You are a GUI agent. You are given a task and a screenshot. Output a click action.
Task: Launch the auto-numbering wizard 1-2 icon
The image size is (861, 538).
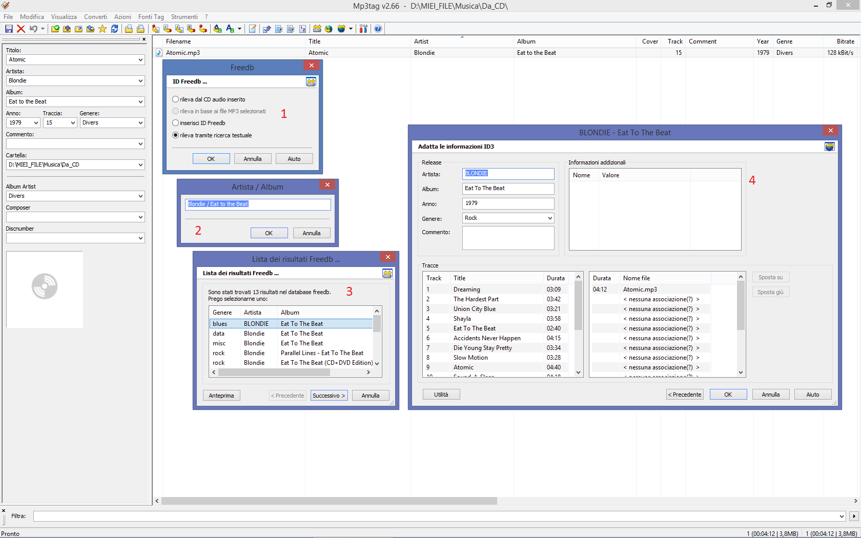click(x=303, y=29)
